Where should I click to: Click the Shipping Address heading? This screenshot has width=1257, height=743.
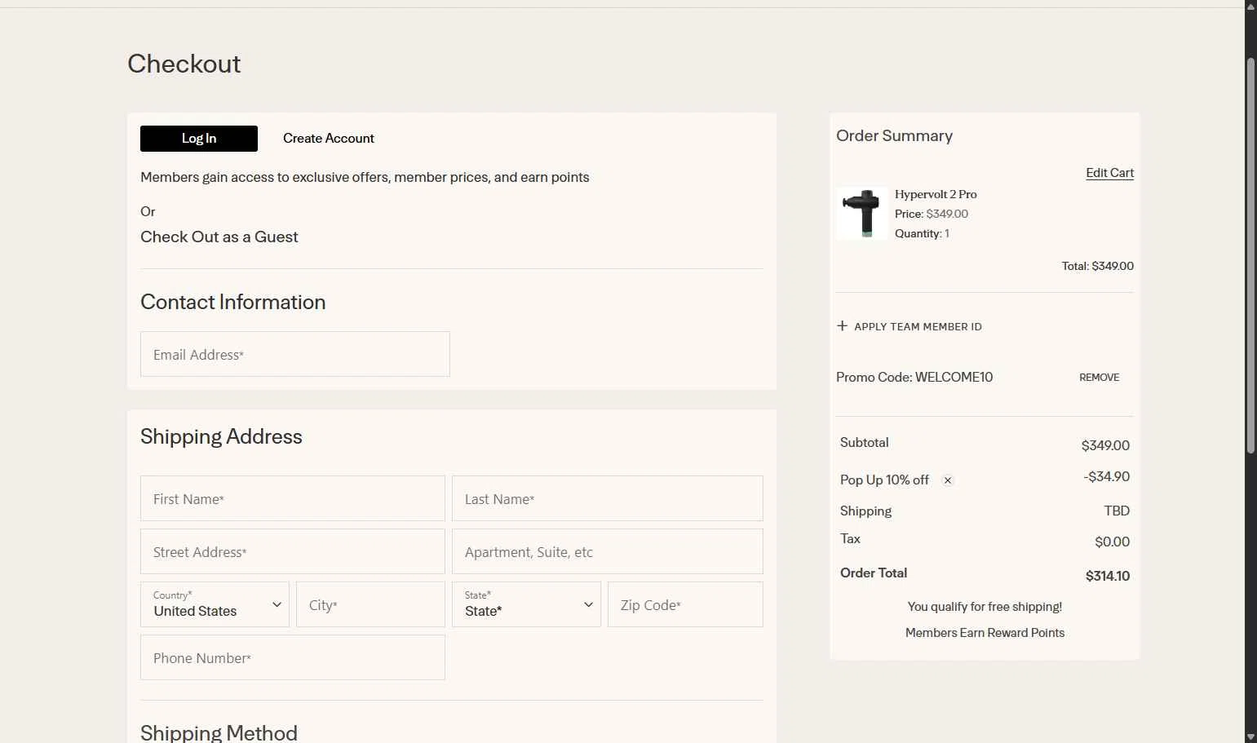221,436
